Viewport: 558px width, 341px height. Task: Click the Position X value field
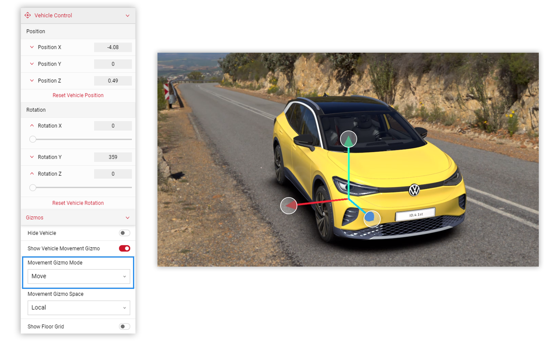113,47
